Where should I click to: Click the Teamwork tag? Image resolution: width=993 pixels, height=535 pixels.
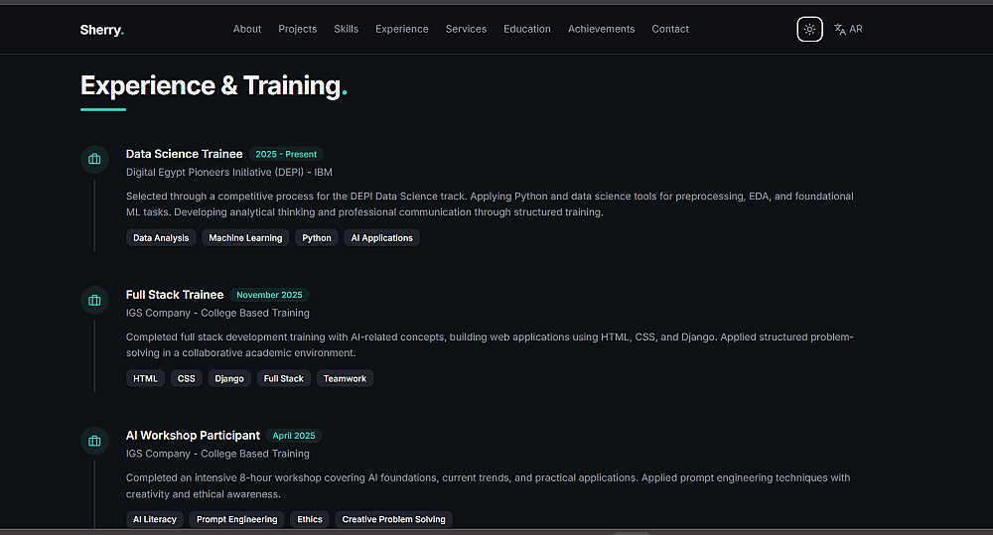pos(345,378)
